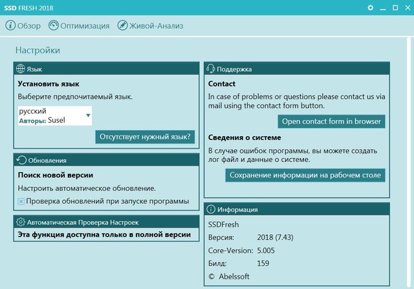Click the globe icon in Язык header
Image resolution: width=414 pixels, height=289 pixels.
pos(20,69)
